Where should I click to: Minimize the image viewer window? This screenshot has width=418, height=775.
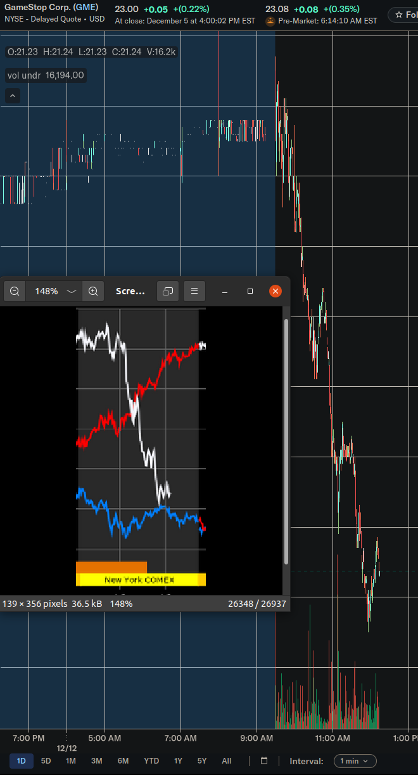[225, 291]
